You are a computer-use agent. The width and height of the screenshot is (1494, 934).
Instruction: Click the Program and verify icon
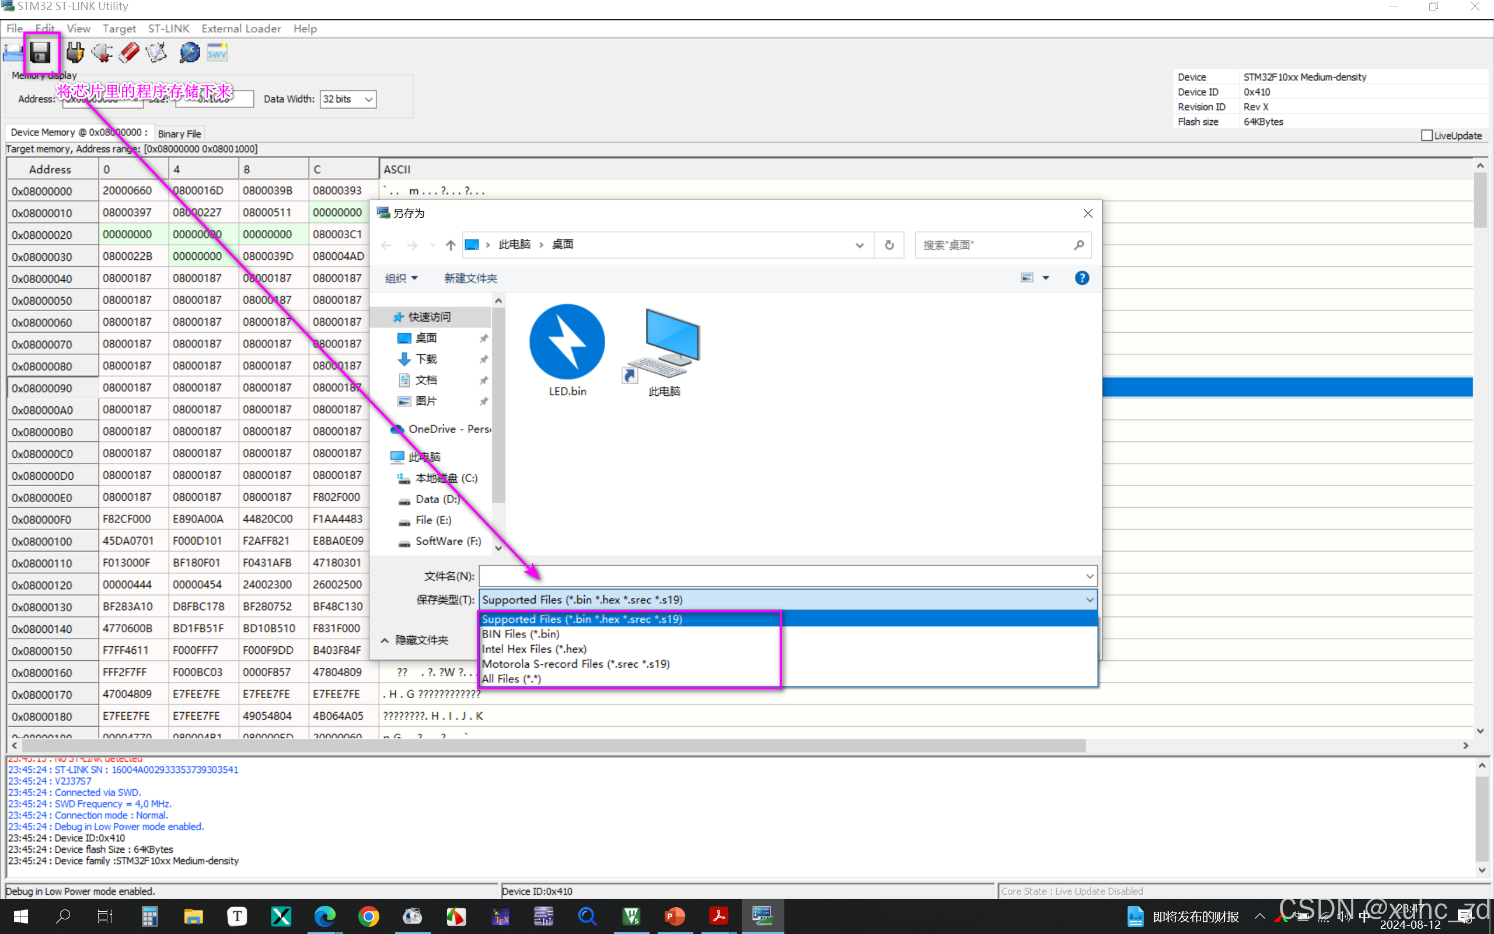click(156, 53)
